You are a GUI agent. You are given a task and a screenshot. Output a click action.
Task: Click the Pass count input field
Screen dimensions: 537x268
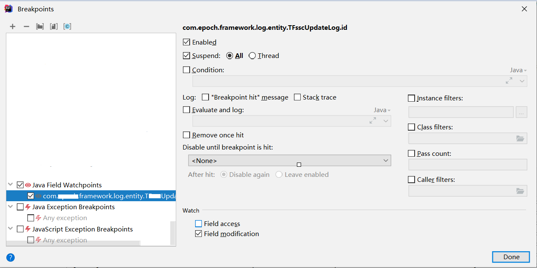pos(468,165)
